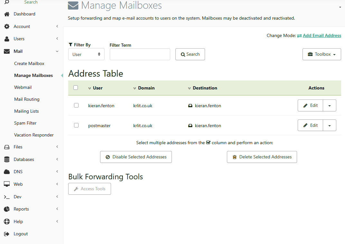This screenshot has height=244, width=345.
Task: Open the Filter By User dropdown
Action: coord(86,54)
